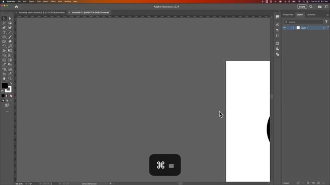This screenshot has width=330, height=185.
Task: Select the Scale tool
Action: [x=10, y=46]
